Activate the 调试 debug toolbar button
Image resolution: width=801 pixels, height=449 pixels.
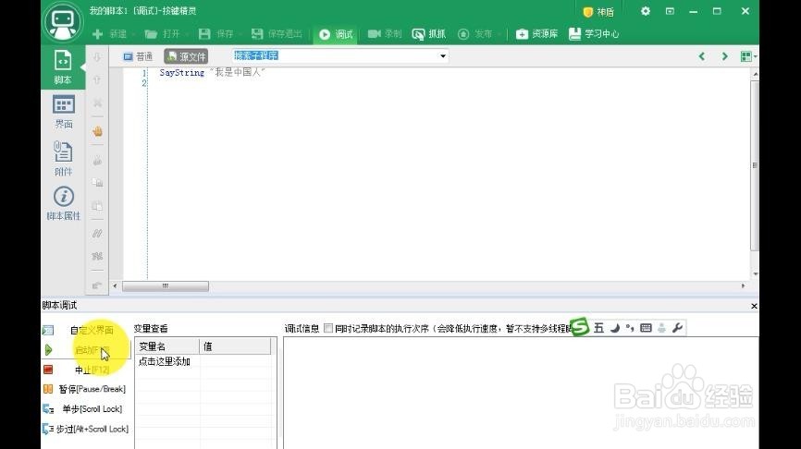pos(336,34)
